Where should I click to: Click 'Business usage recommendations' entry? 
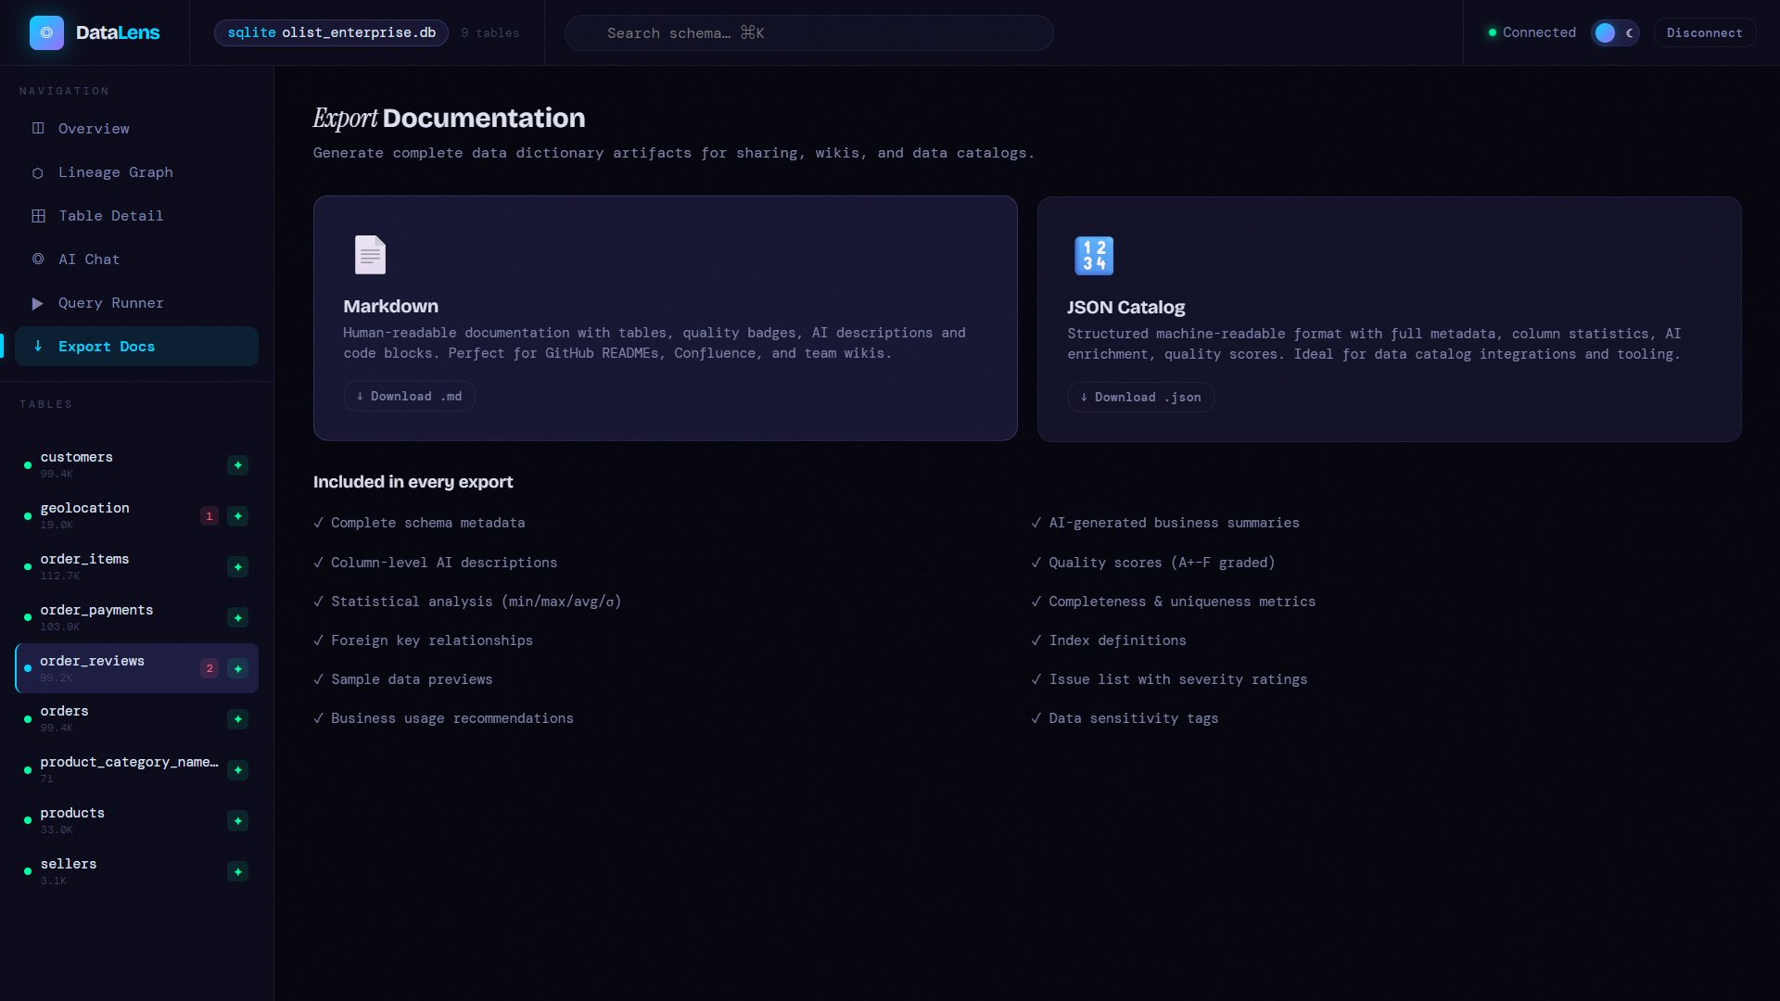pyautogui.click(x=443, y=718)
